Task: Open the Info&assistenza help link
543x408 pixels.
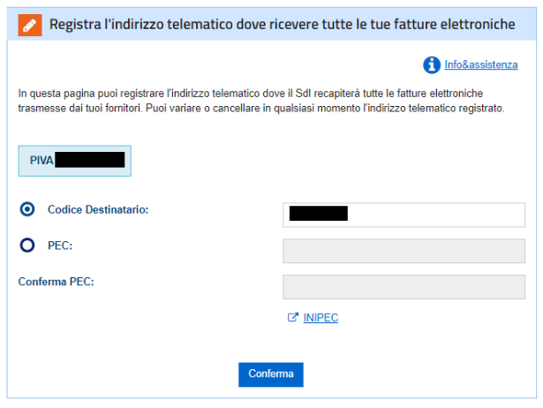Action: 481,64
